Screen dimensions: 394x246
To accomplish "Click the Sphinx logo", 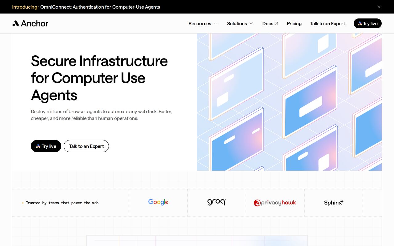I will pyautogui.click(x=334, y=203).
